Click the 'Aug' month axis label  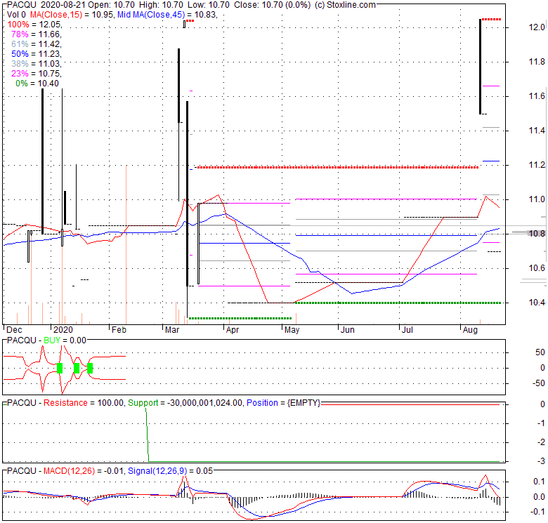[x=470, y=330]
